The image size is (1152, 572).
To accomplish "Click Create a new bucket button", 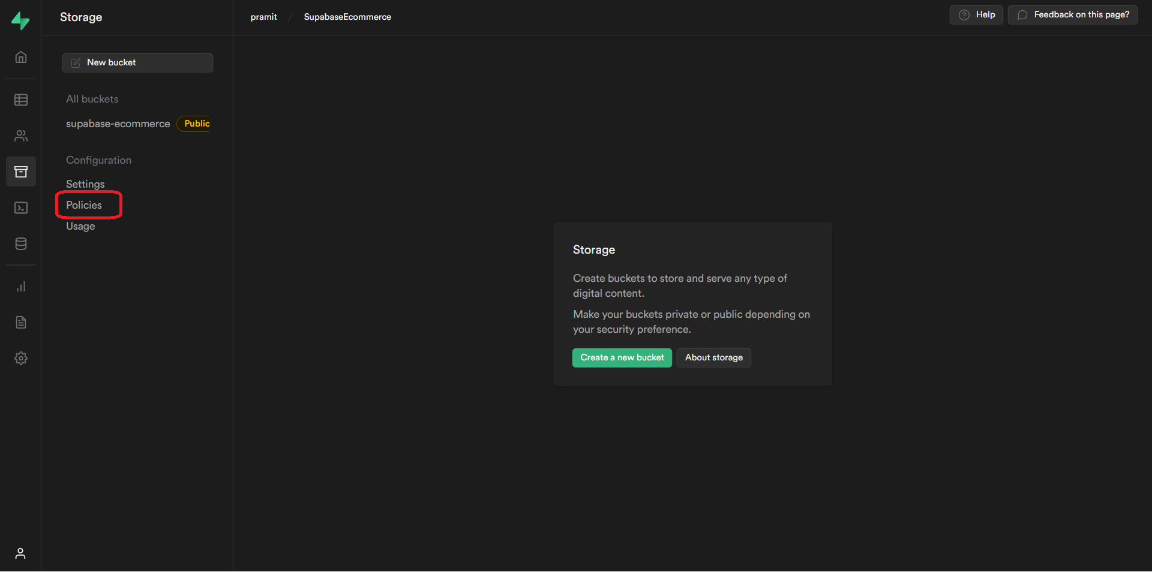I will pyautogui.click(x=622, y=358).
